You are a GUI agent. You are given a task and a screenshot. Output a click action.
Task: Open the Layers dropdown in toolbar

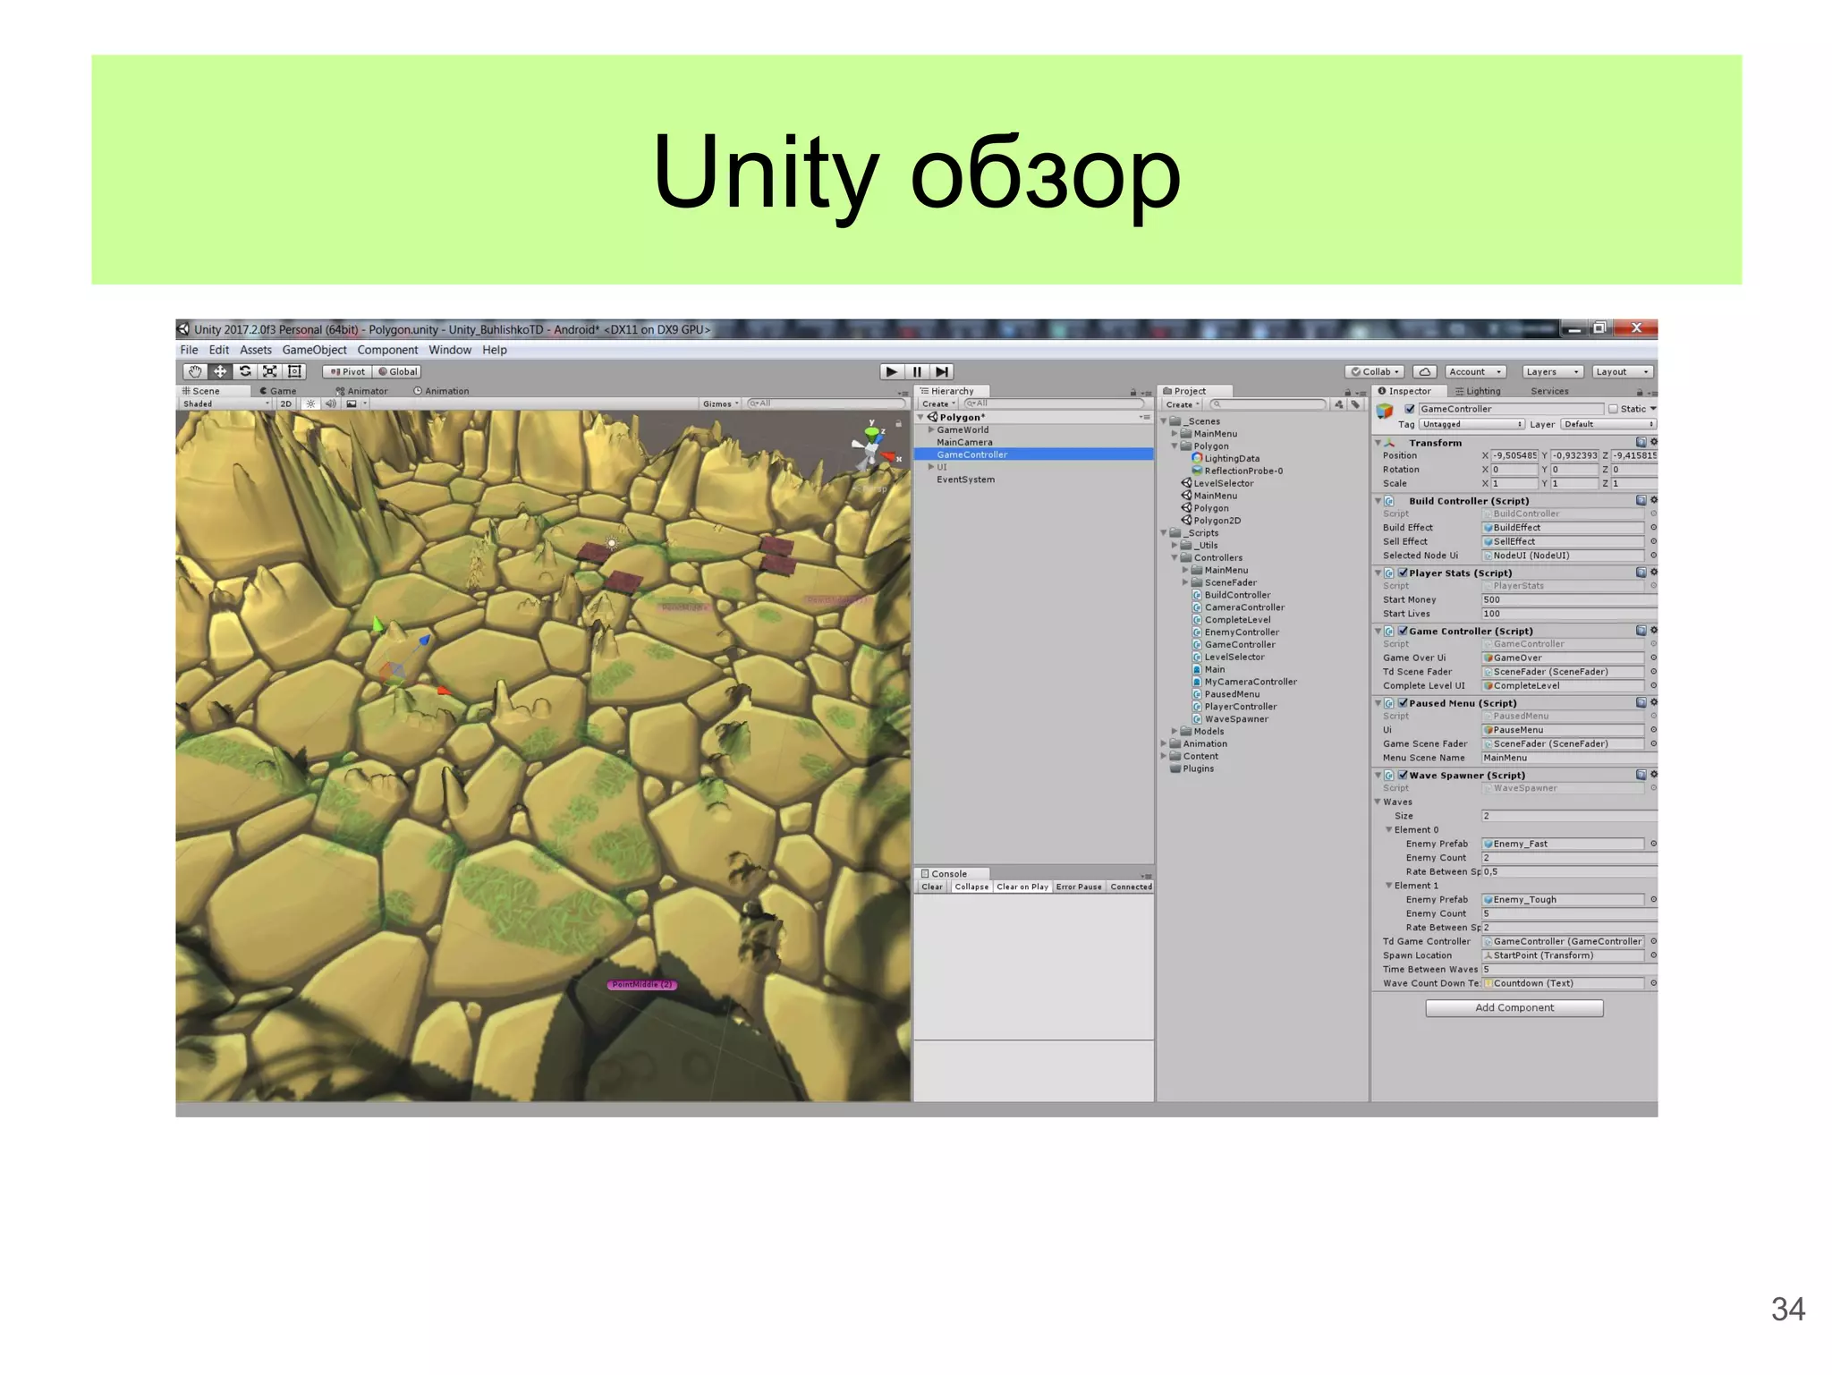(1551, 371)
